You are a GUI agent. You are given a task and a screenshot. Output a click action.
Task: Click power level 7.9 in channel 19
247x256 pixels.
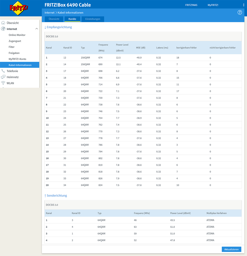(117, 178)
